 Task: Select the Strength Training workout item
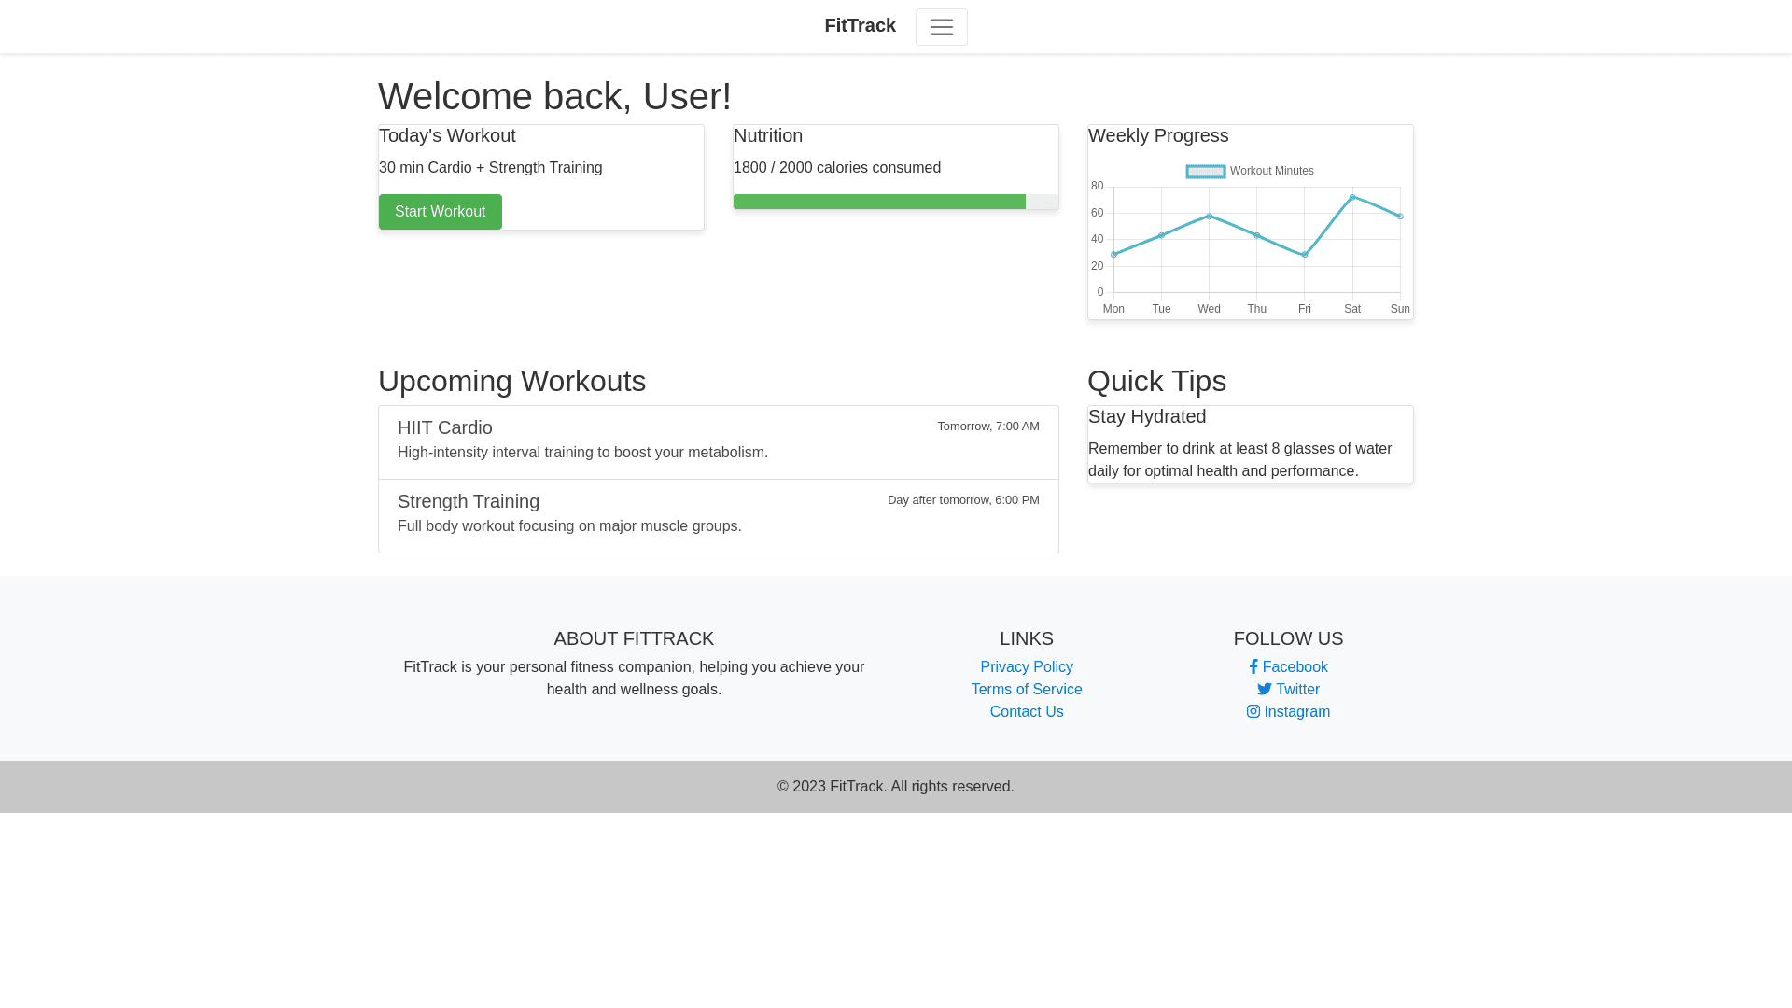click(718, 516)
